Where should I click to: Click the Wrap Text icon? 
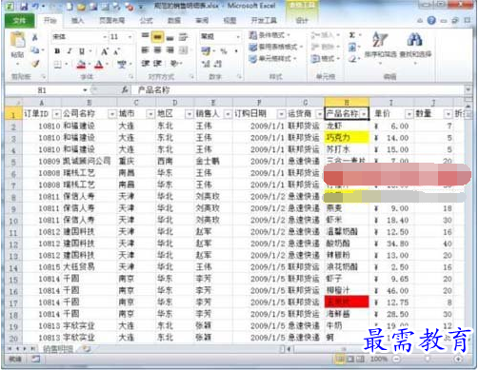[183, 37]
